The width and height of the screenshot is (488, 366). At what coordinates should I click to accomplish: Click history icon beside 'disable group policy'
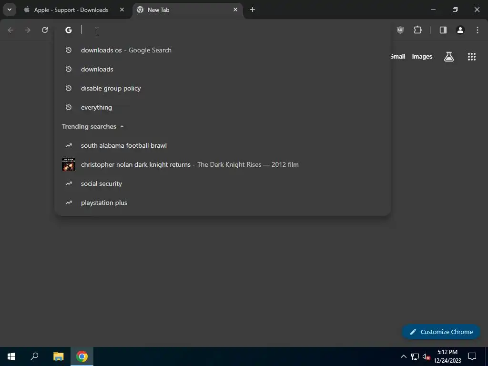click(69, 88)
